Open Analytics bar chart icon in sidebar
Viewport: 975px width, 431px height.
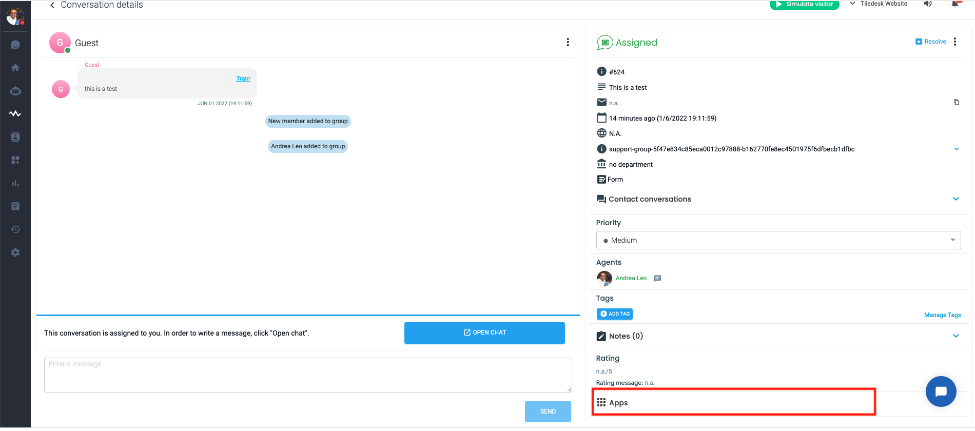click(15, 183)
